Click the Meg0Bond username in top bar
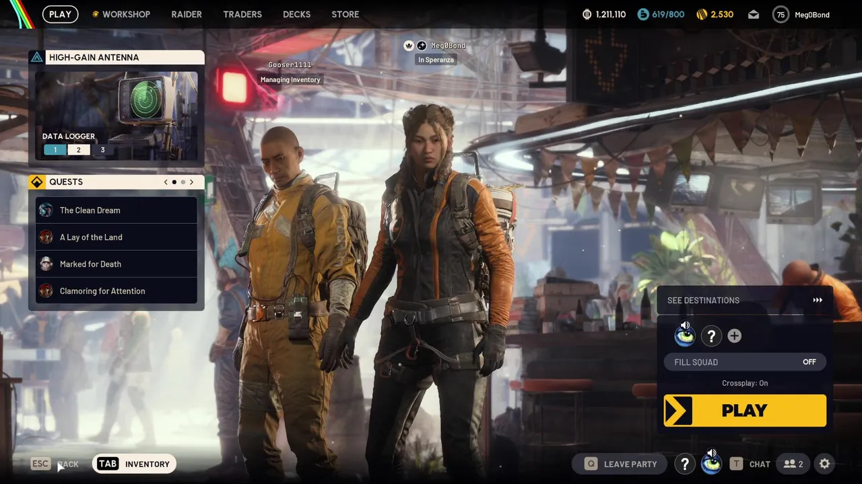This screenshot has height=484, width=862. (812, 15)
